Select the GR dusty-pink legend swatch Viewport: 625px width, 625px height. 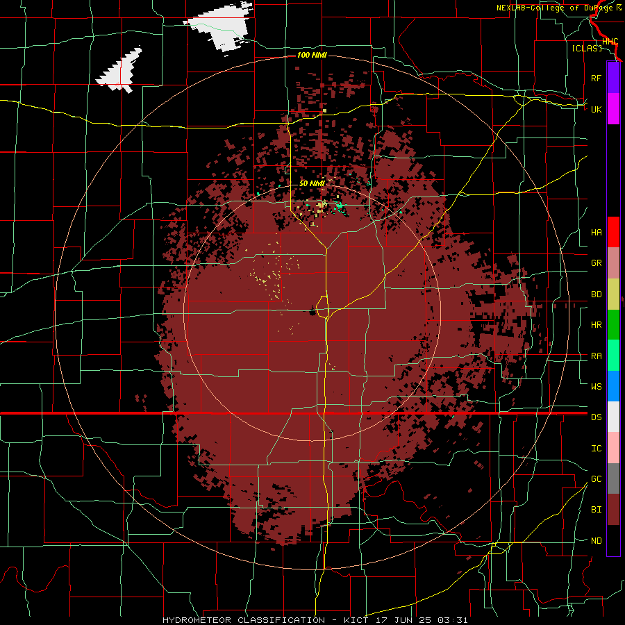613,262
